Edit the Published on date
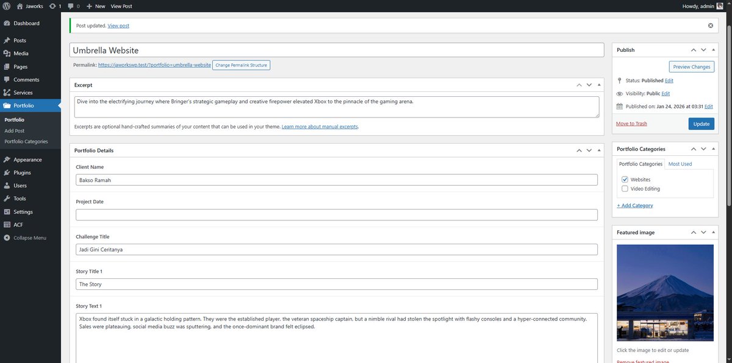This screenshot has width=732, height=363. (x=708, y=107)
